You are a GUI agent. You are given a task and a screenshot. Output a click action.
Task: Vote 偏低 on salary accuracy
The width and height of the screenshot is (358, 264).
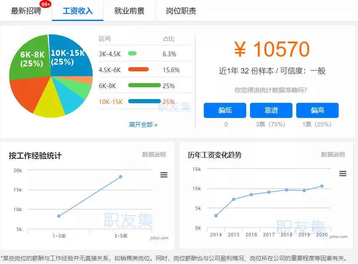225,110
